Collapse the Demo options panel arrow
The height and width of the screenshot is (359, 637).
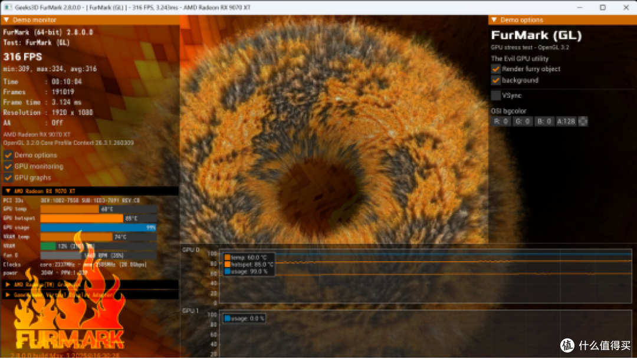(x=494, y=20)
